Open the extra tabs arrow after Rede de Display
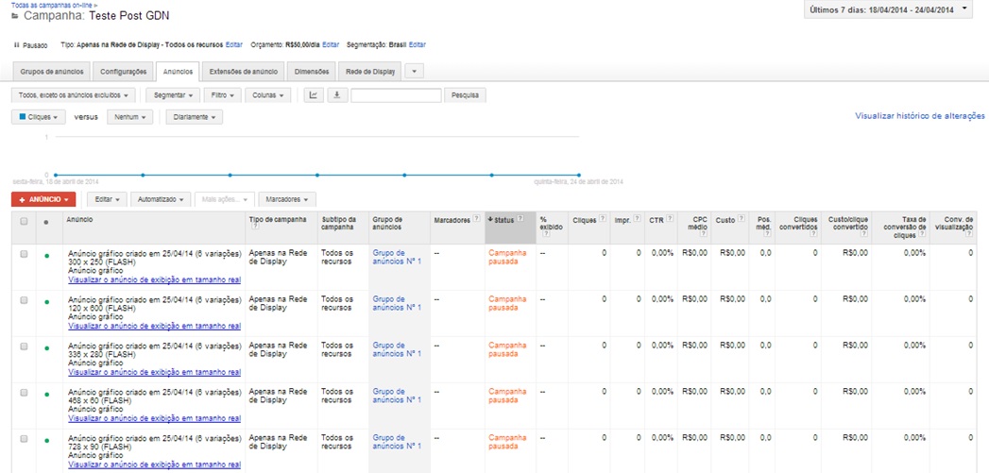989x473 pixels. click(414, 72)
